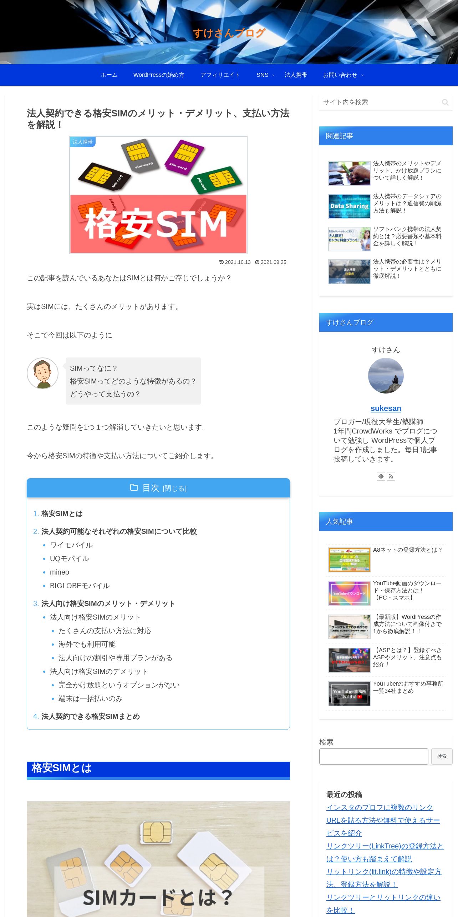The width and height of the screenshot is (458, 917).
Task: Open Data Sharing thumbnail article
Action: coord(349,206)
